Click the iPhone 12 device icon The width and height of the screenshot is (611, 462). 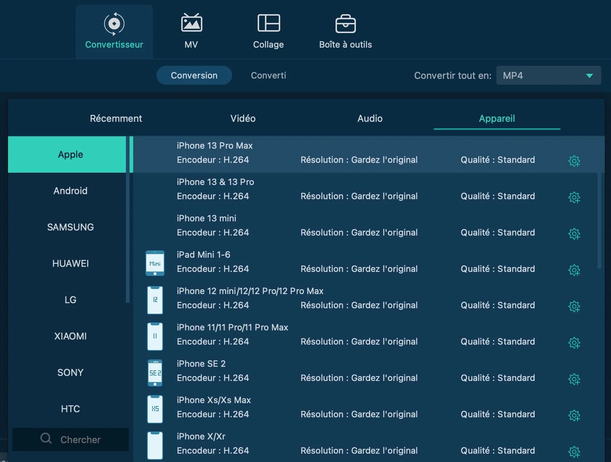click(155, 300)
